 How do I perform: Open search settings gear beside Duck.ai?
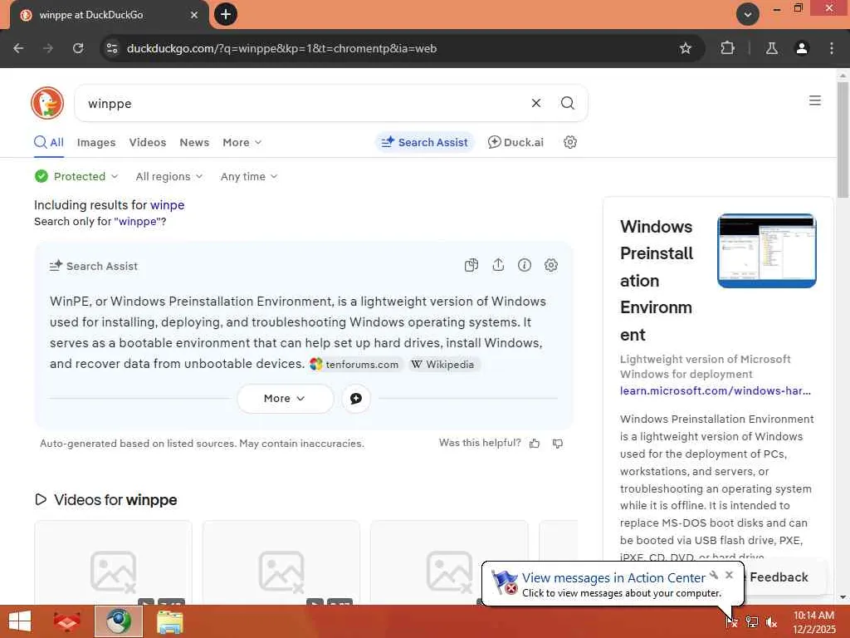point(569,142)
